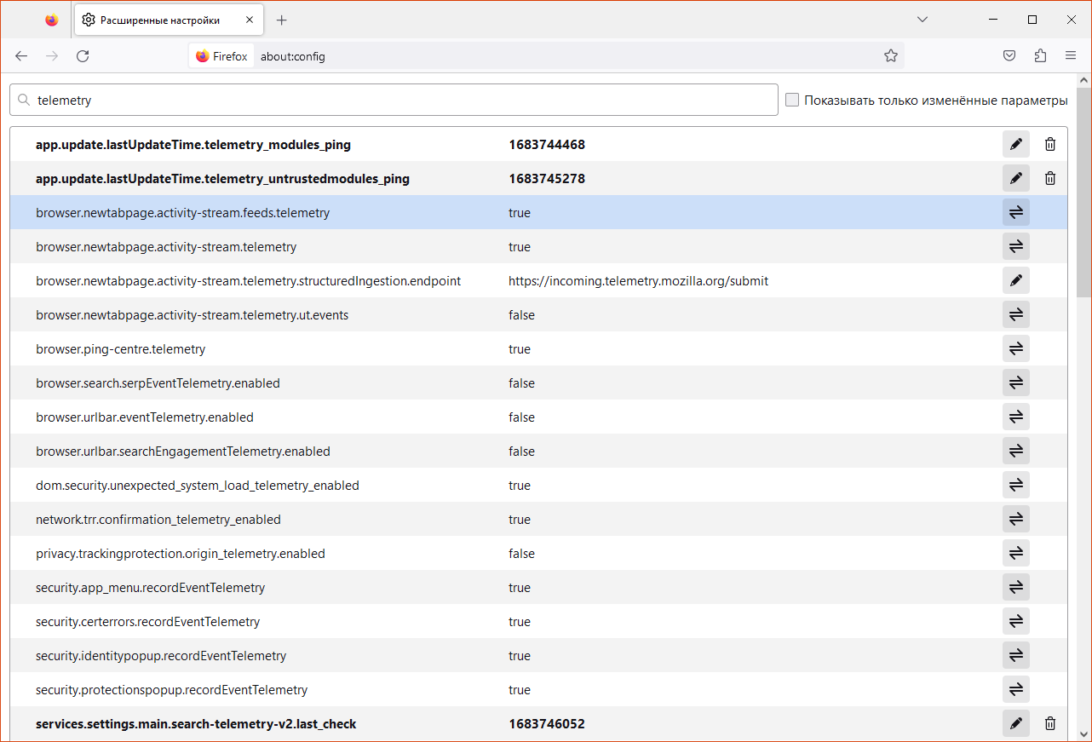Delete the telemetry_untrustedmodules_ping preference
This screenshot has width=1092, height=742.
1050,179
